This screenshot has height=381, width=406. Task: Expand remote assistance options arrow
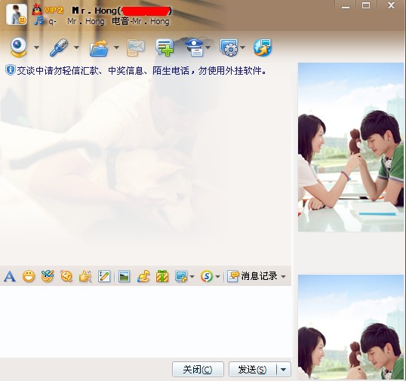242,48
